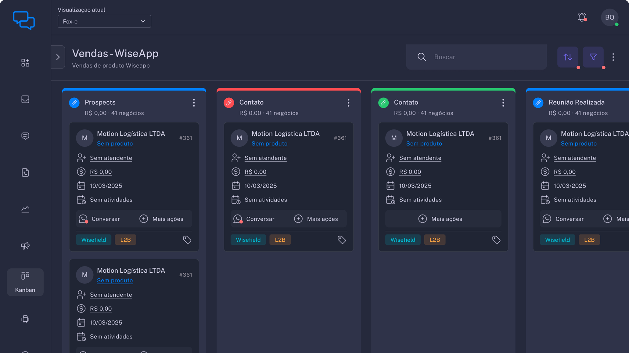Open red Contato column options menu
The height and width of the screenshot is (353, 629).
[x=348, y=103]
